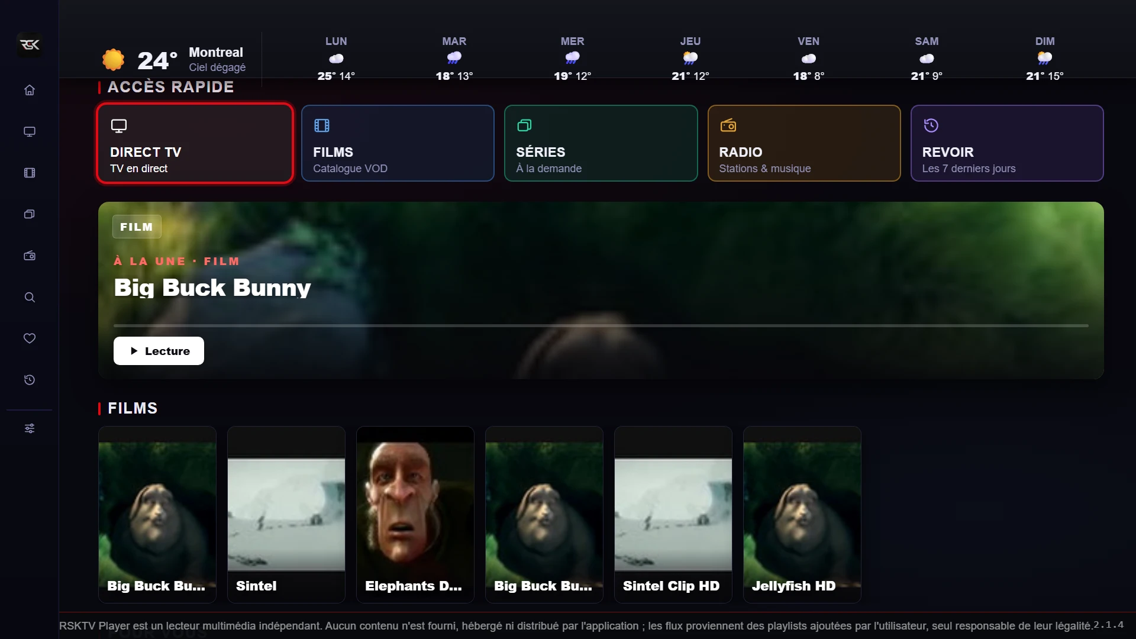Click the À LA UNE · FILM label

click(177, 261)
